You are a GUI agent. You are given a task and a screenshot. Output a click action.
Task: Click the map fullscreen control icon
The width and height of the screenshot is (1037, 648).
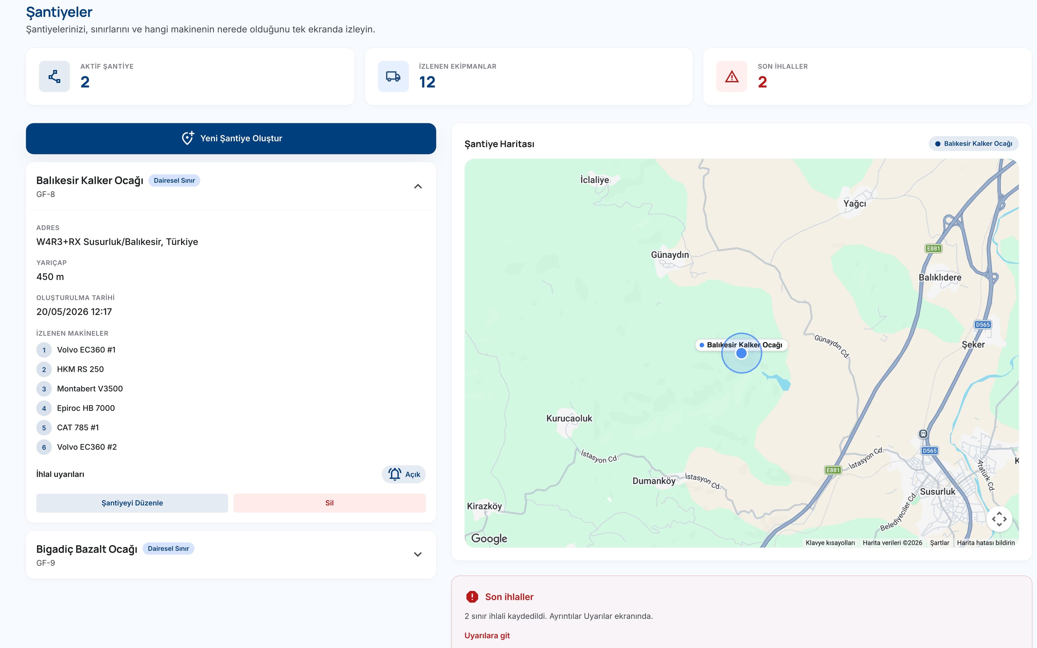click(x=999, y=519)
